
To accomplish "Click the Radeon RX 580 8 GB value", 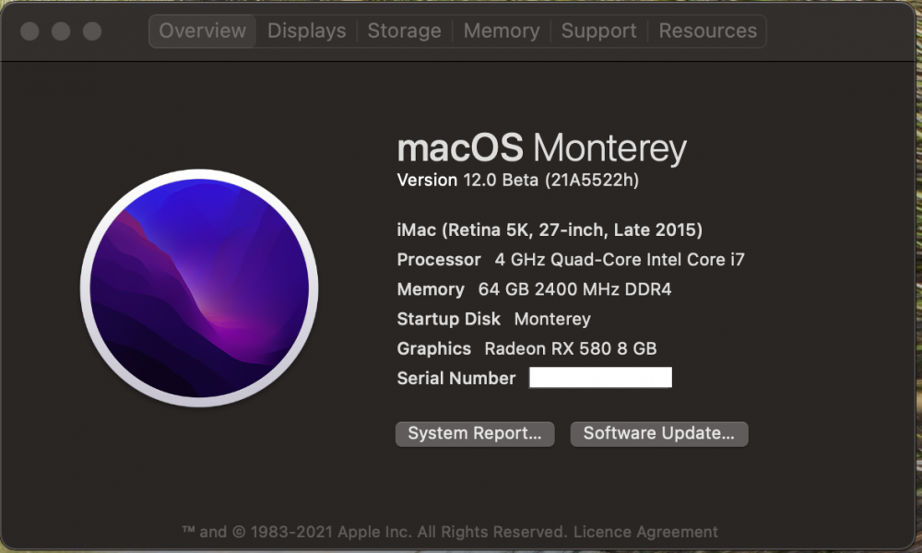I will (x=571, y=348).
